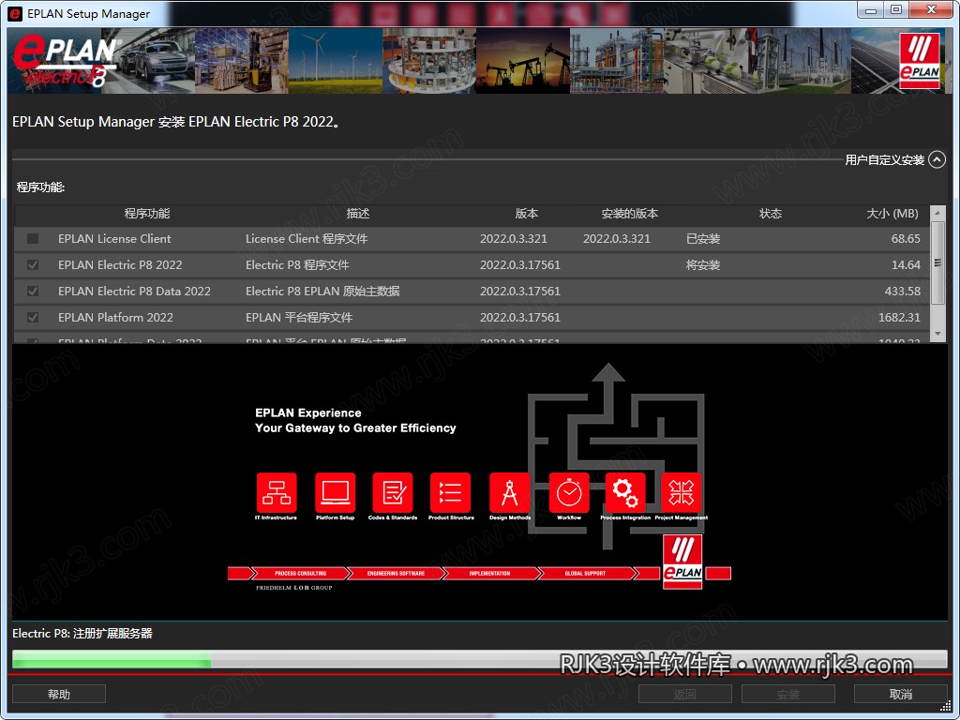Collapse the 用户自定义安装 section arrow

pos(937,159)
